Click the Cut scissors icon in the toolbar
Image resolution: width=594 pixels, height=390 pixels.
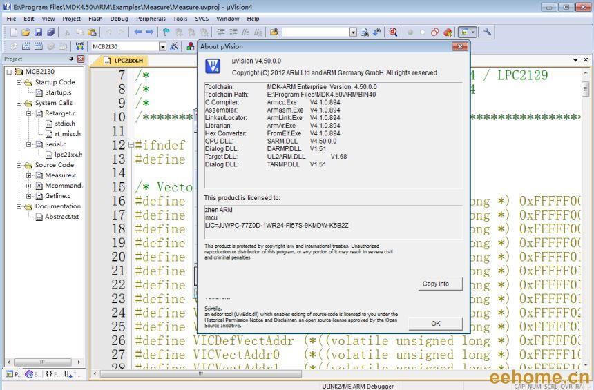[x=68, y=32]
